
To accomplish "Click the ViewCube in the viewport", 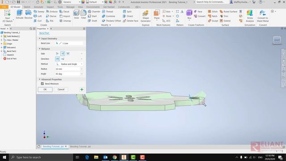I will (277, 40).
